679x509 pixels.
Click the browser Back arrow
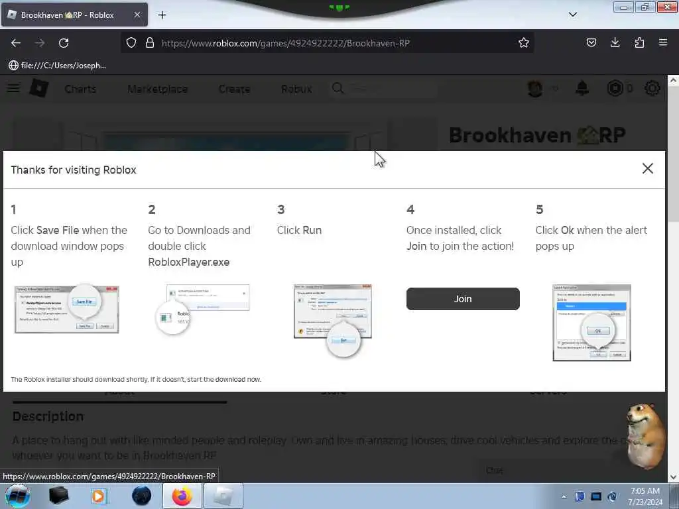(x=16, y=43)
